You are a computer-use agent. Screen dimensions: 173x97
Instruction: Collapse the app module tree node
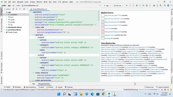[x=4, y=12]
